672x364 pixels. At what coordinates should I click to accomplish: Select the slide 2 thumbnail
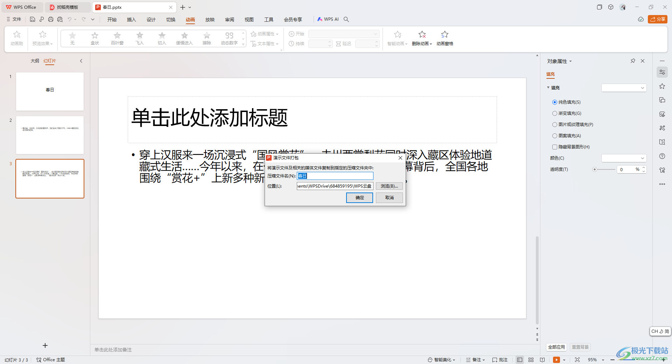point(50,135)
